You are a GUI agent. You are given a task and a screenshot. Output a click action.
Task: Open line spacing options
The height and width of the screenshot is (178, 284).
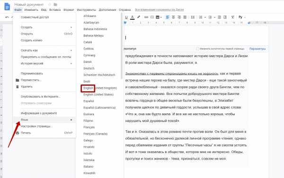(x=193, y=17)
